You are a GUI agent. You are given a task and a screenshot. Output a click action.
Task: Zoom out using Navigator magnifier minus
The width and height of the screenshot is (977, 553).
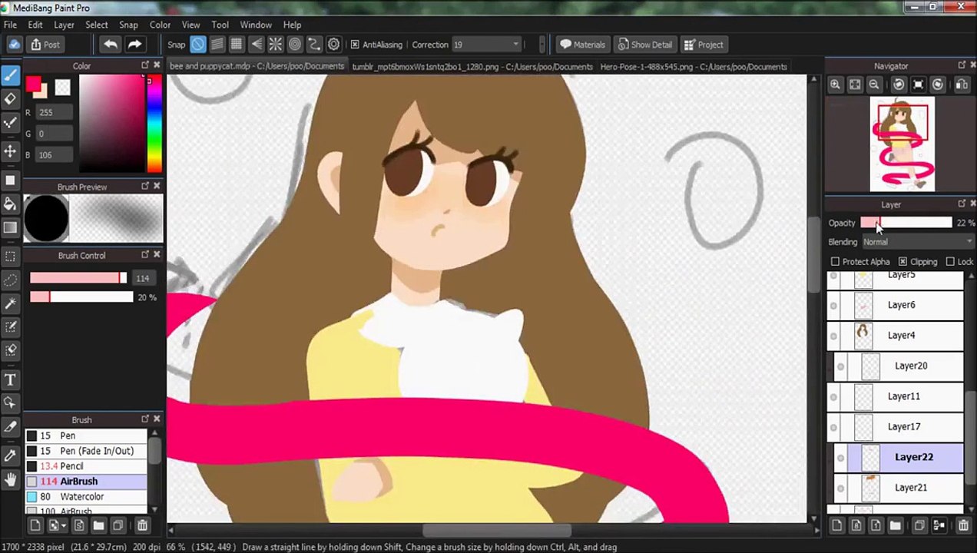coord(875,84)
